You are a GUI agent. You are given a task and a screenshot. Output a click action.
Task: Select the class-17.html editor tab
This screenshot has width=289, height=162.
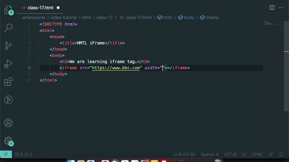pyautogui.click(x=40, y=8)
